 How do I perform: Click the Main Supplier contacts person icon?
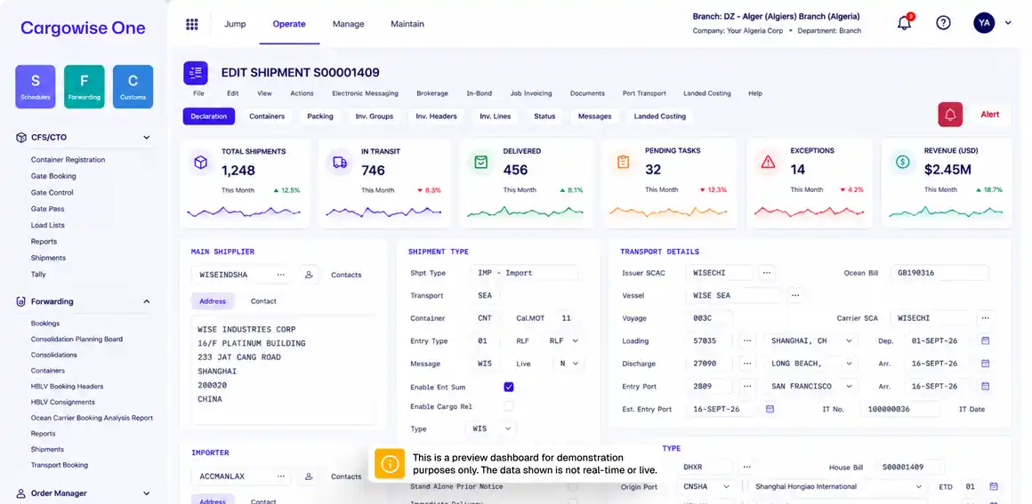point(309,275)
